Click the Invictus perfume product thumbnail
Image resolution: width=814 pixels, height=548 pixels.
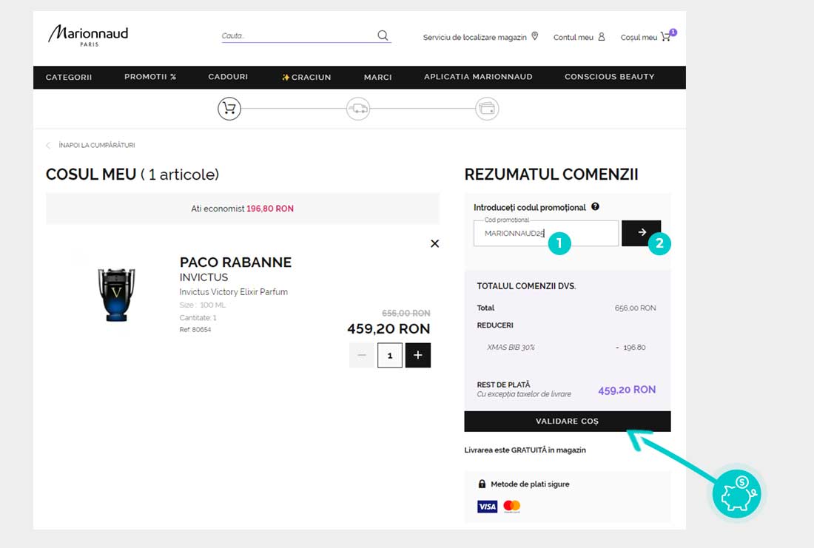(117, 294)
